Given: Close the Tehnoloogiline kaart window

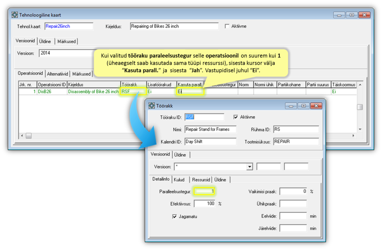Looking at the screenshot, I should click(x=365, y=15).
